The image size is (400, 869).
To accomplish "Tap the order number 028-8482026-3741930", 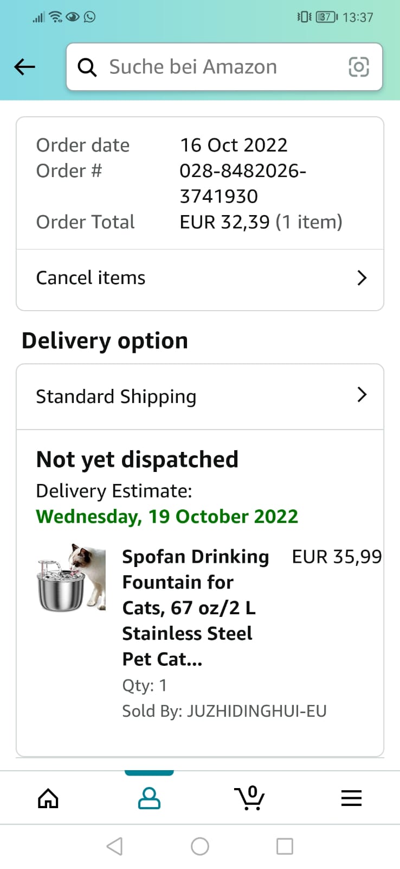I will pos(243,184).
